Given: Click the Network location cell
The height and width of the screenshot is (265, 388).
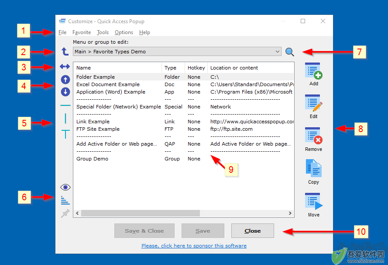Looking at the screenshot, I should [x=220, y=107].
